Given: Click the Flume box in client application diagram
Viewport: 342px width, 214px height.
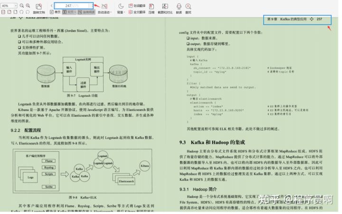Looking at the screenshot, I should click(48, 161).
